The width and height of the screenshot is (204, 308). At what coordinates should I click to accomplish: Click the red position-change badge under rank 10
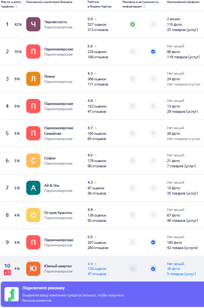coord(7,273)
